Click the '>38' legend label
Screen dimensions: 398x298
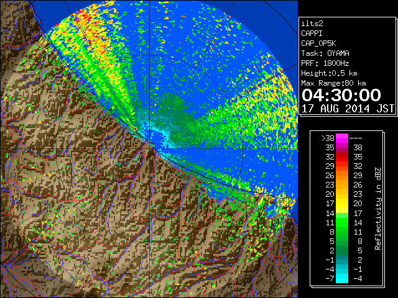pos(328,138)
